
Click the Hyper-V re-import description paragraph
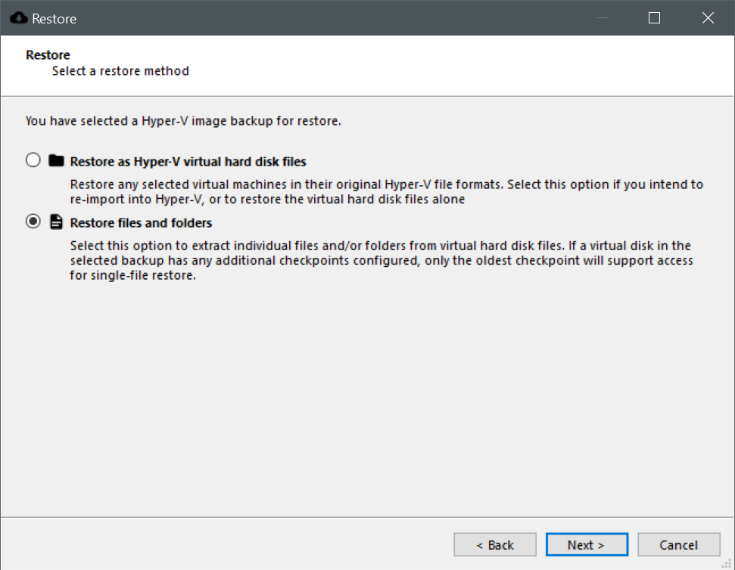pyautogui.click(x=386, y=192)
